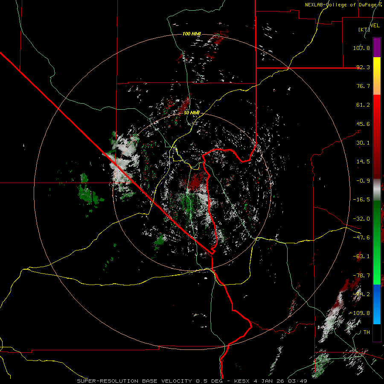This screenshot has height=384, width=384.
Task: Select the -94.2 velocity scale value
Action: 361,294
